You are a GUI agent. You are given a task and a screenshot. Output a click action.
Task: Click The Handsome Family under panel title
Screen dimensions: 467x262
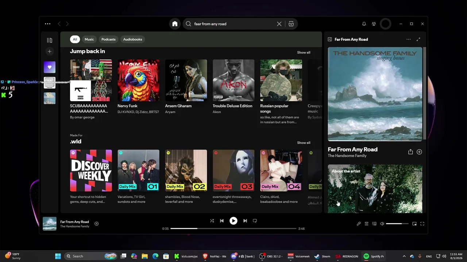pyautogui.click(x=347, y=156)
